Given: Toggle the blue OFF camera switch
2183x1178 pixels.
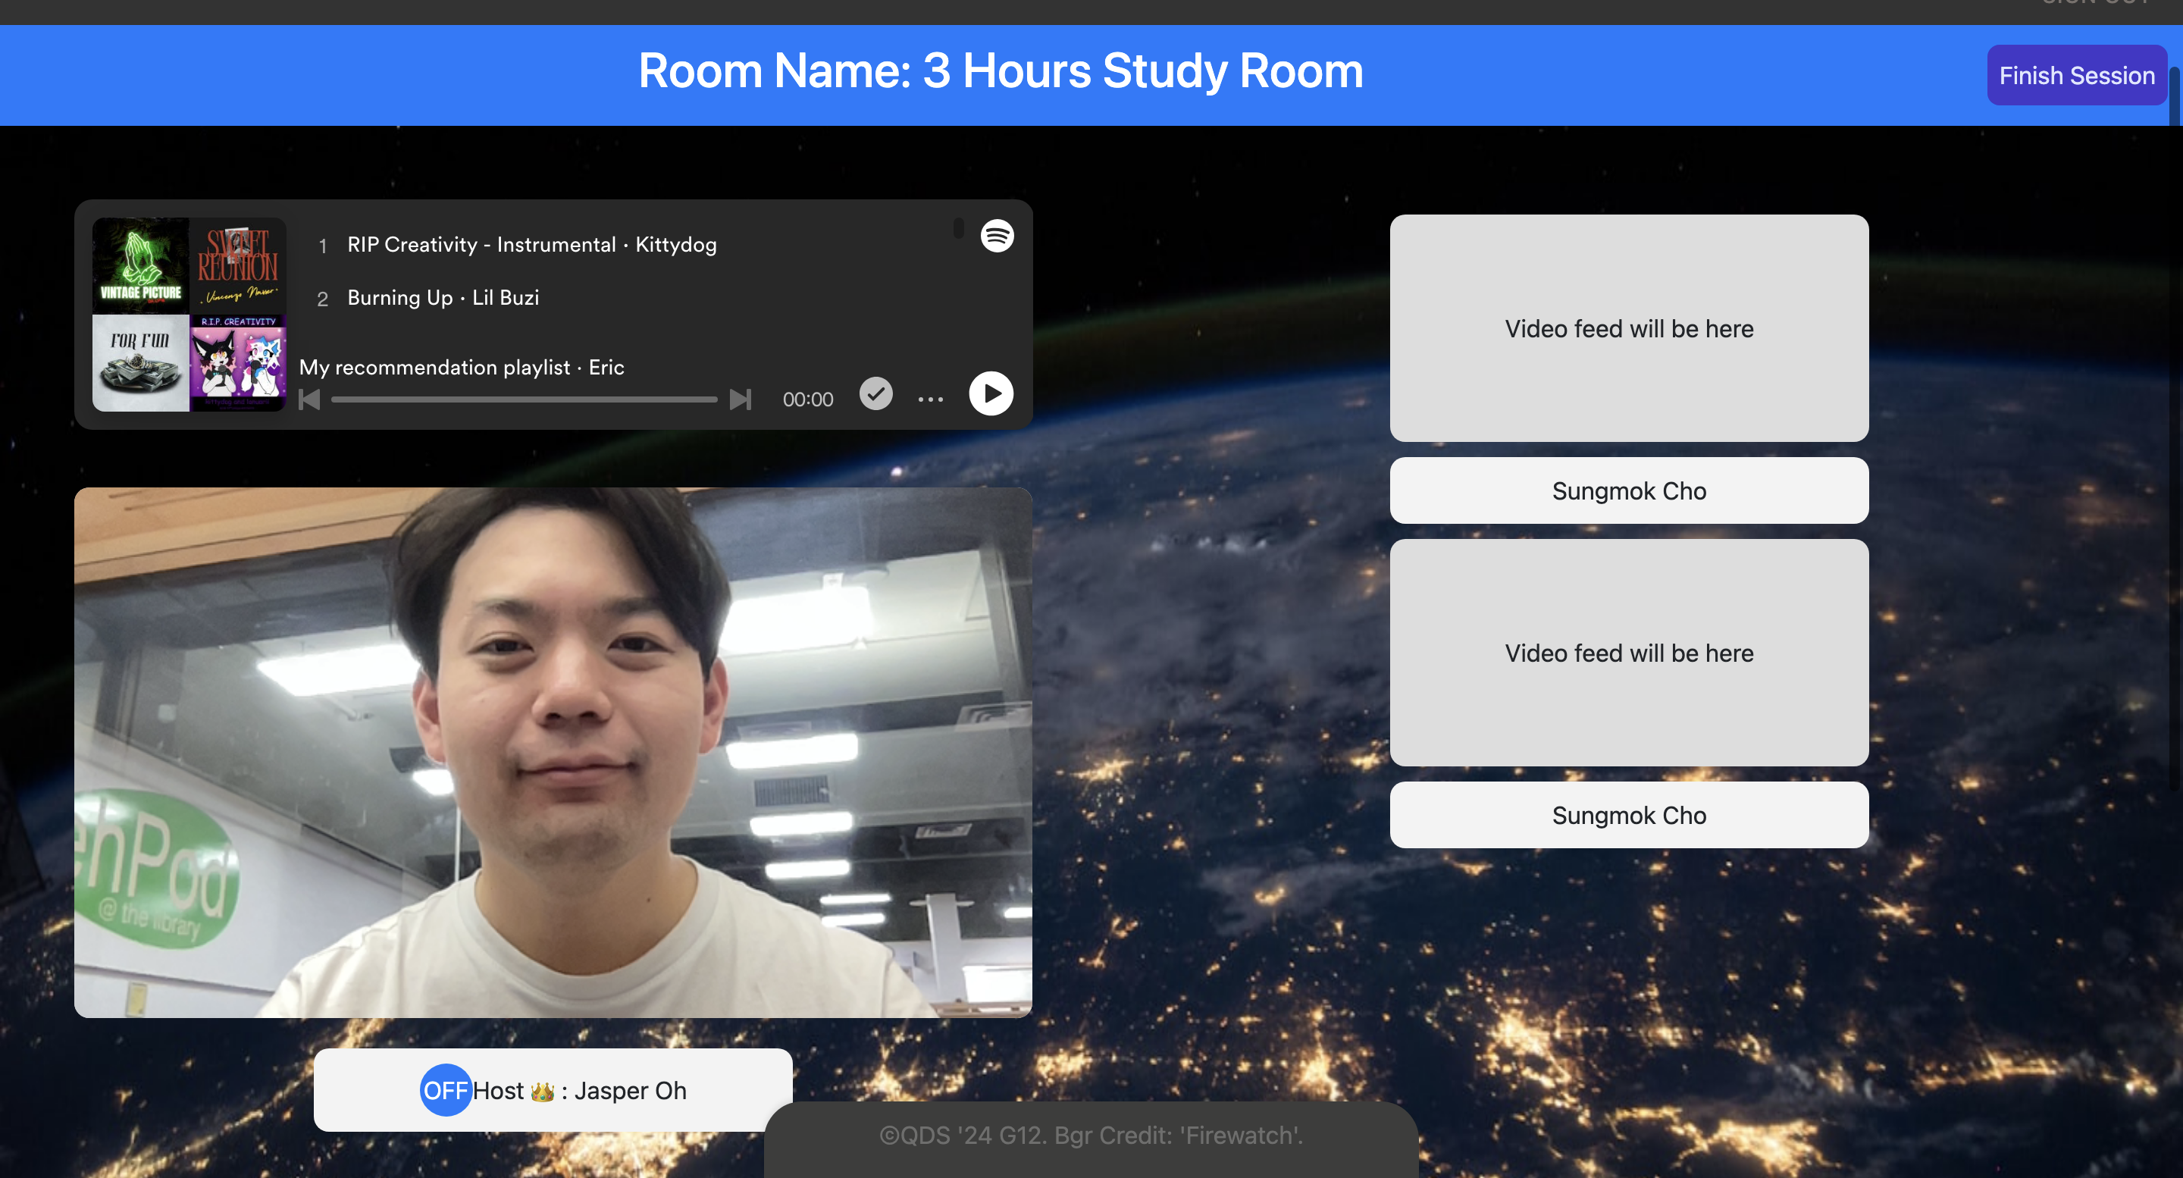Looking at the screenshot, I should (x=446, y=1090).
